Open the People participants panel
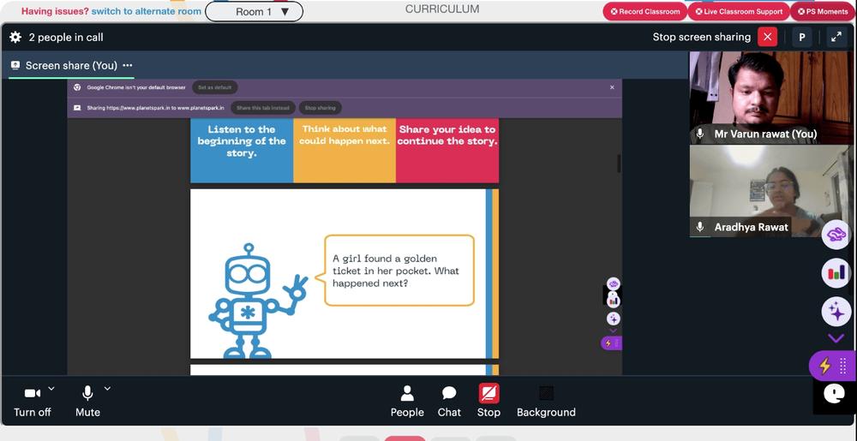 coord(407,401)
